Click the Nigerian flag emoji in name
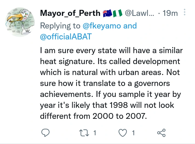195x144 pixels. click(x=117, y=13)
